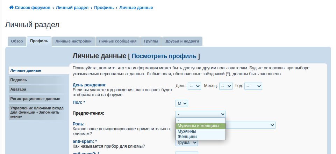336x154 pixels.
Task: Collapse the Предпочтения dropdown
Action: 201,114
